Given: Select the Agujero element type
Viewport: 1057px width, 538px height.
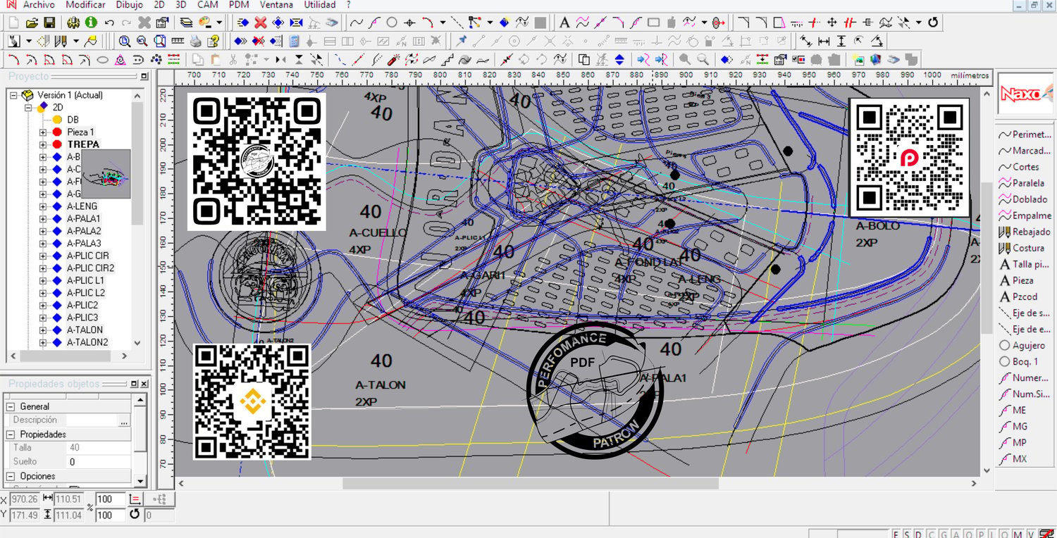Looking at the screenshot, I should [1022, 345].
